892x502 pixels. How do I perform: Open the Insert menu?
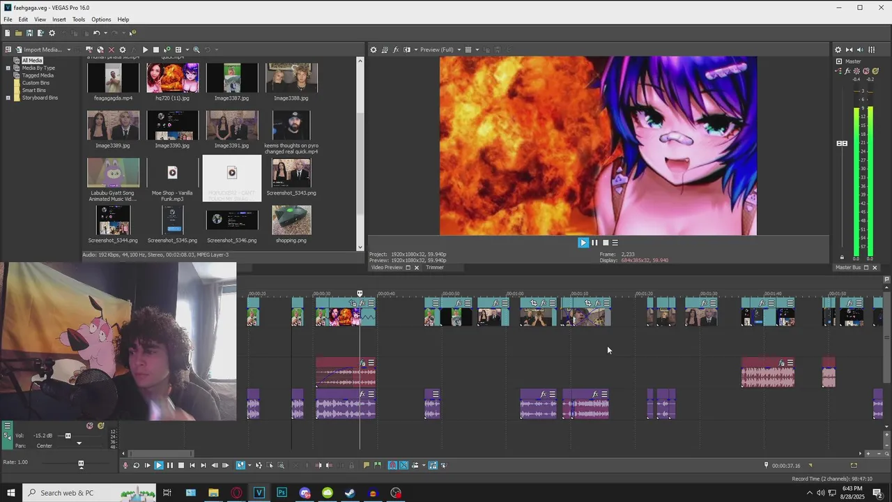tap(59, 20)
